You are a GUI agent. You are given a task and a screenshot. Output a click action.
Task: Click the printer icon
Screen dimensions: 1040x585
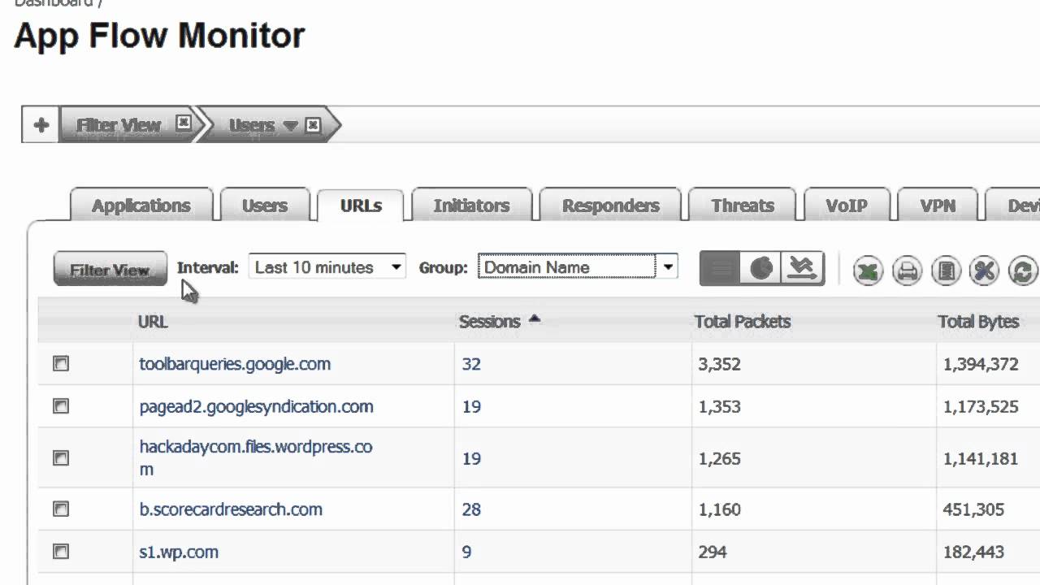[x=907, y=271]
